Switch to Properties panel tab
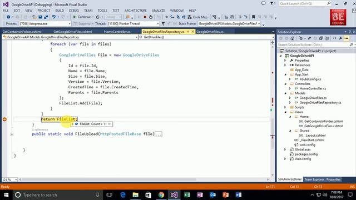 pyautogui.click(x=333, y=179)
